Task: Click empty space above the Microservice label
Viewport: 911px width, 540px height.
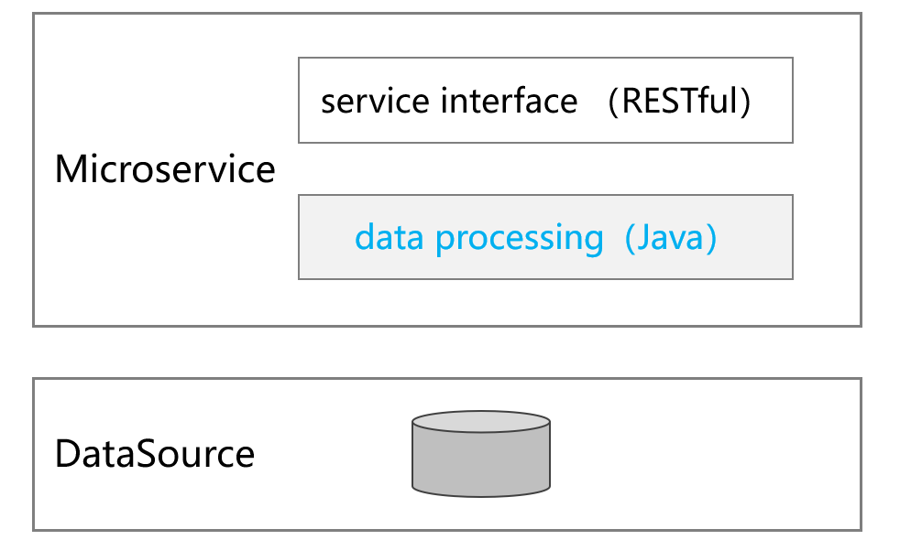Action: point(165,82)
